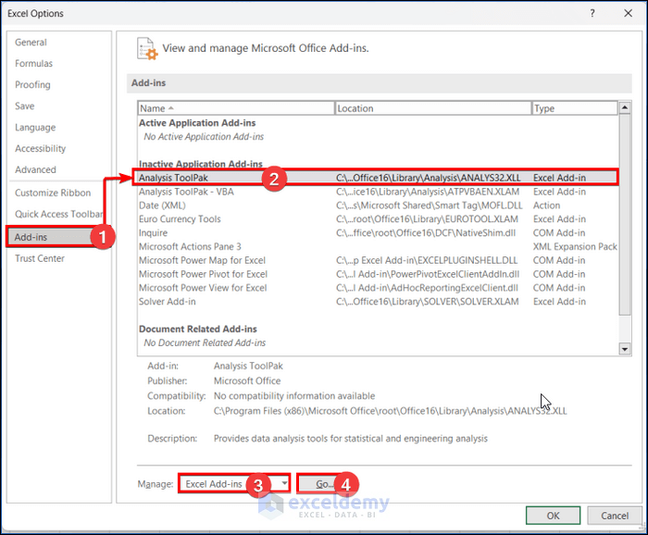The width and height of the screenshot is (648, 535).
Task: Sort add-ins by the Name column header
Action: click(236, 108)
